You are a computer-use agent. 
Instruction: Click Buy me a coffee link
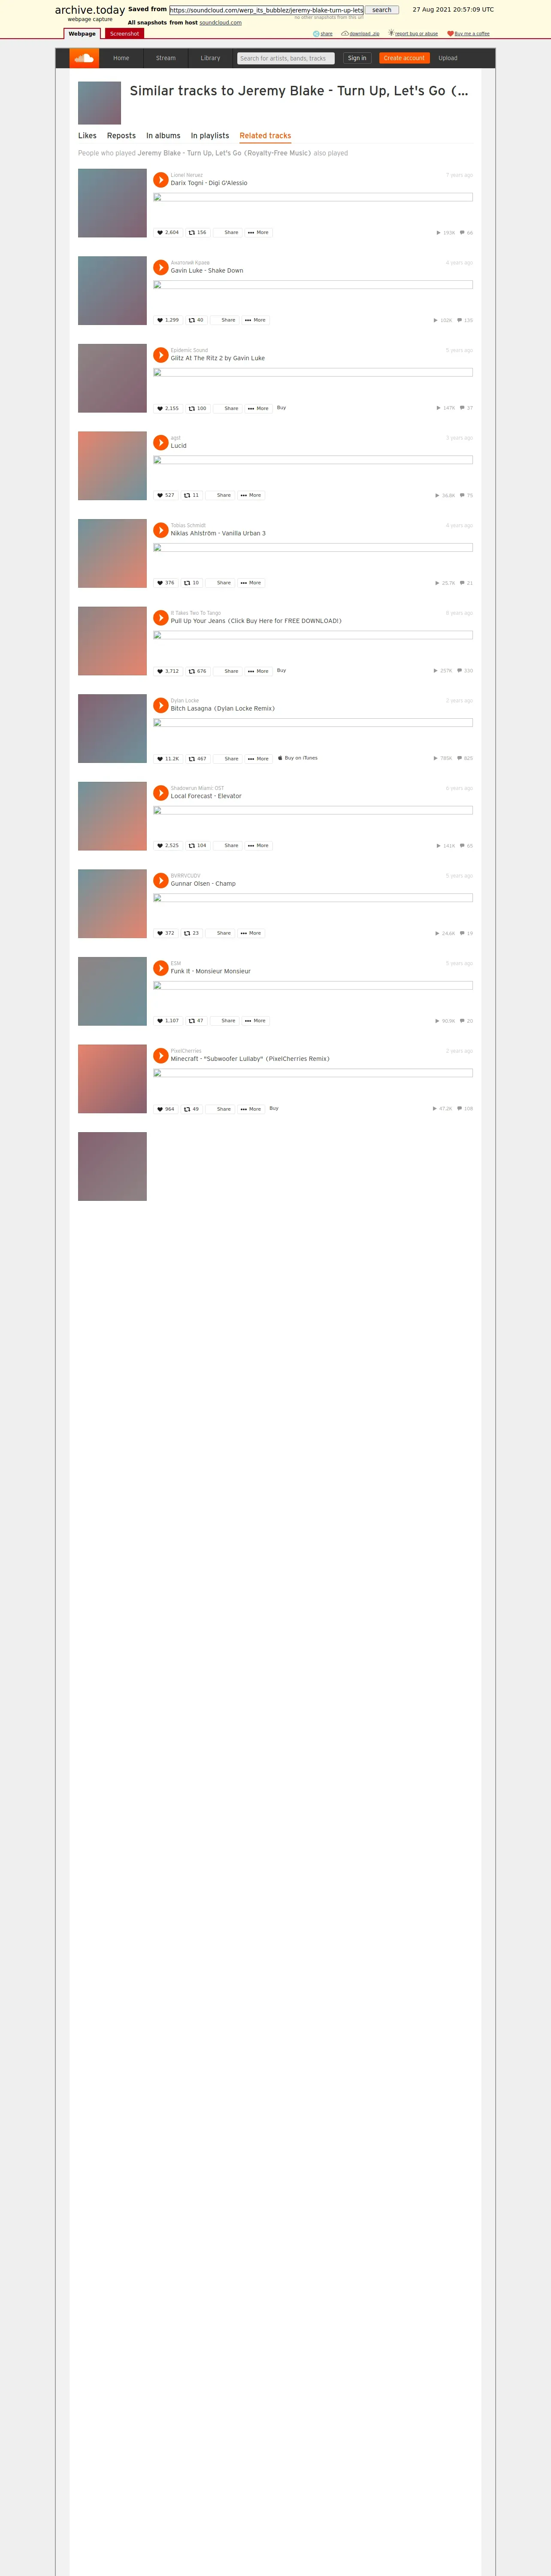click(468, 33)
